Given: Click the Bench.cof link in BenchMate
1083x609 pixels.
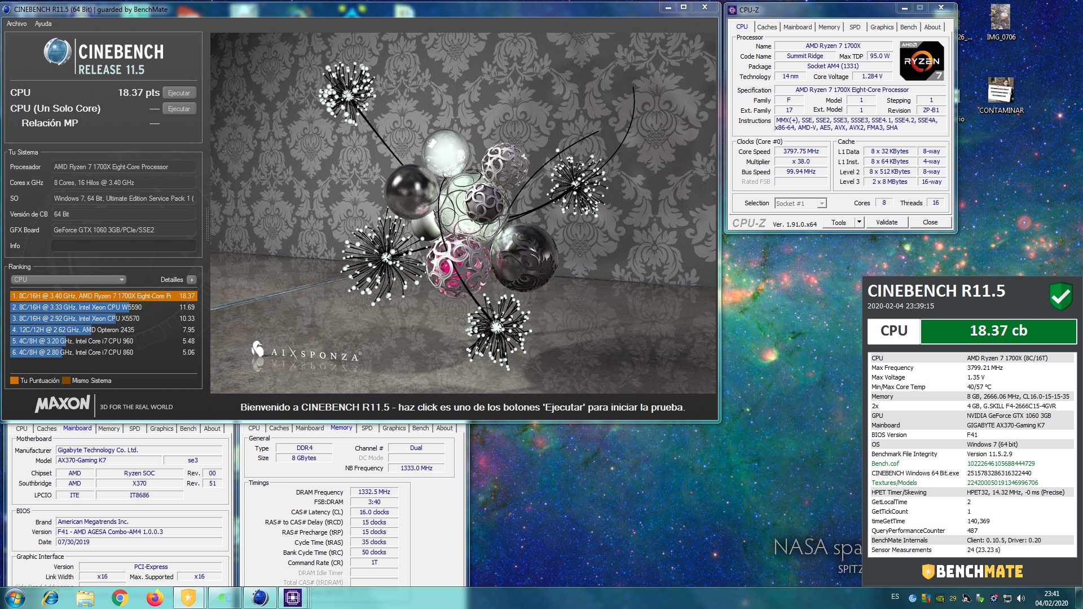Looking at the screenshot, I should 885,464.
